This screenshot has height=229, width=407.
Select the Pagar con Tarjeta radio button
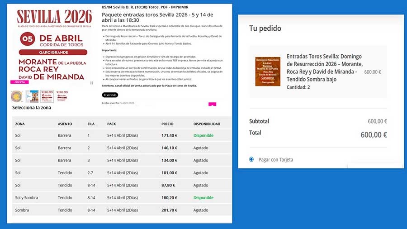click(x=251, y=159)
